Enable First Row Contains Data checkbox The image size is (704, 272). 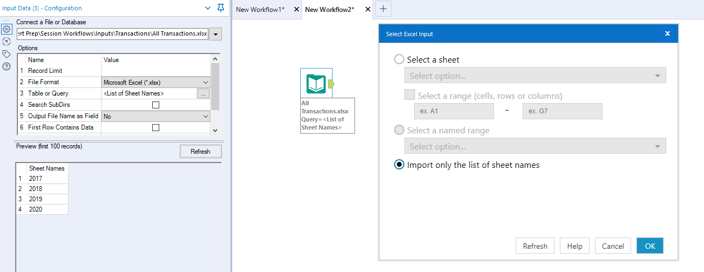pyautogui.click(x=155, y=127)
